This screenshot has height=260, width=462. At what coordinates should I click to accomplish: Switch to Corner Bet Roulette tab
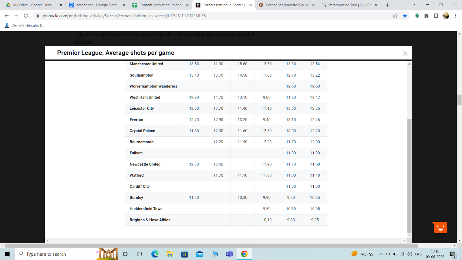[286, 5]
